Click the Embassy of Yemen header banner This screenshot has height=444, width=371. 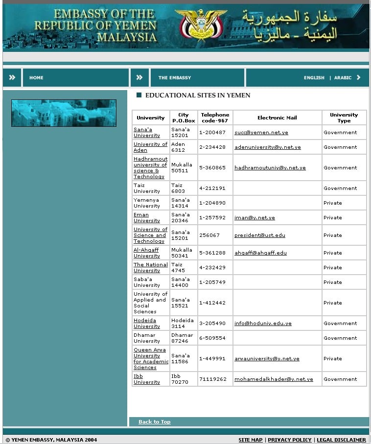pyautogui.click(x=186, y=26)
